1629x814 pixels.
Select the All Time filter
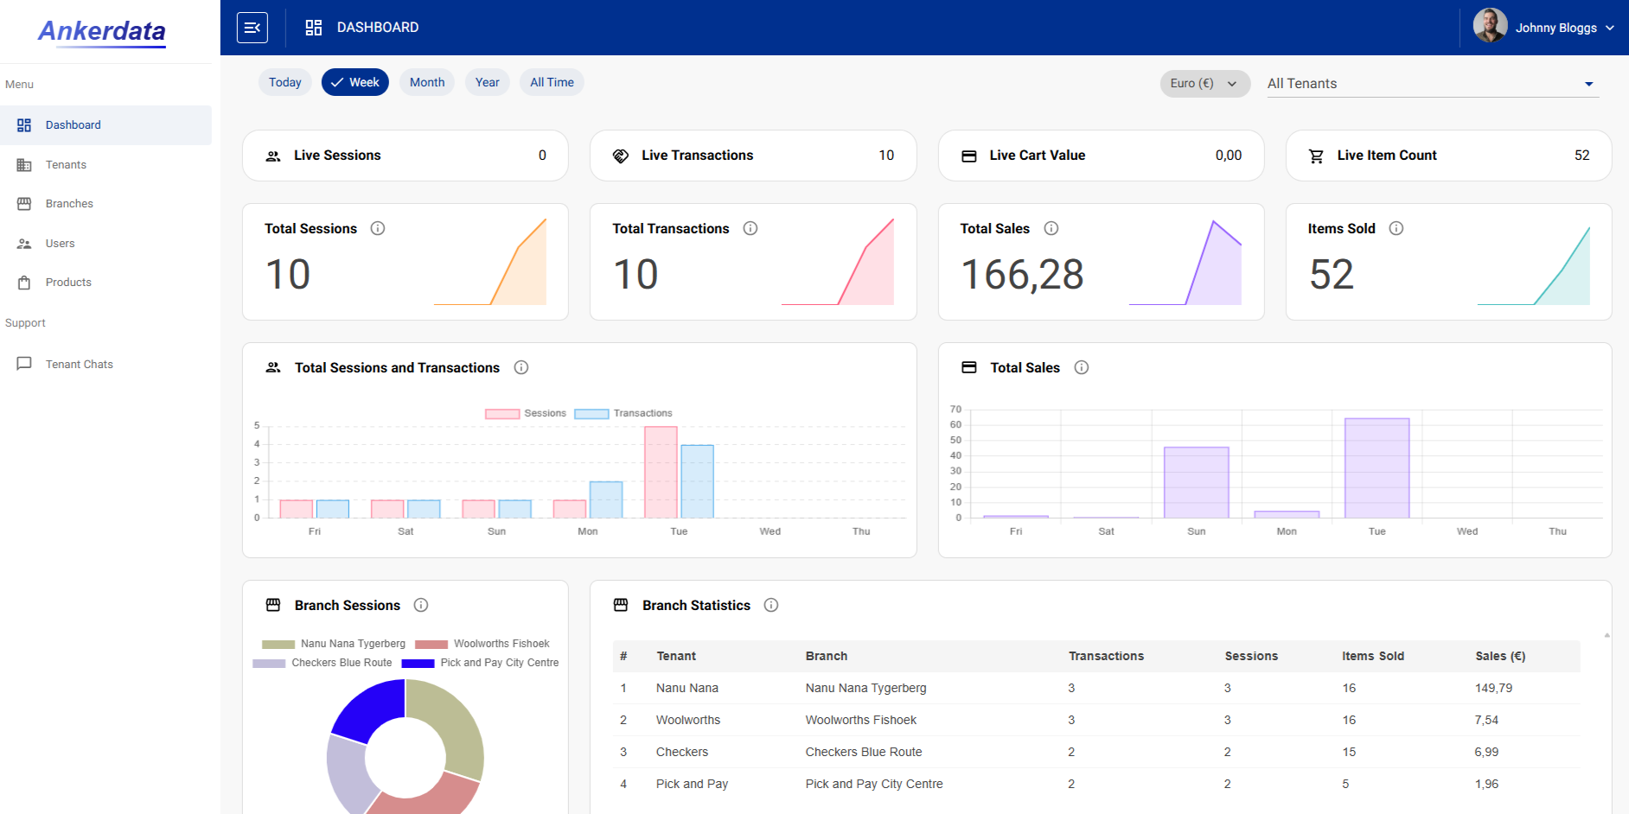552,82
